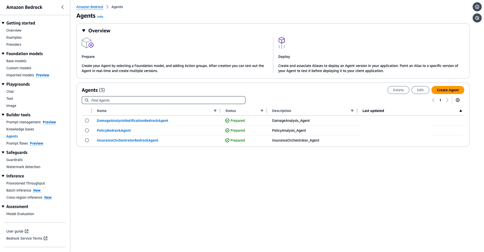This screenshot has height=252, width=484.
Task: Click the search magnifier in Find Agents
Action: pos(87,100)
